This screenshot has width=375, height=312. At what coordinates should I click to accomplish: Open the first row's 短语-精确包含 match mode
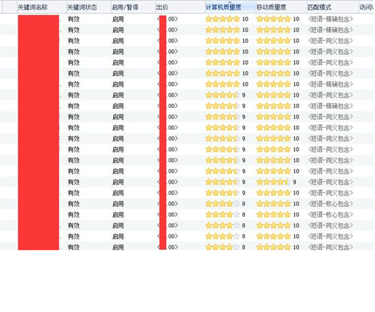click(x=330, y=19)
